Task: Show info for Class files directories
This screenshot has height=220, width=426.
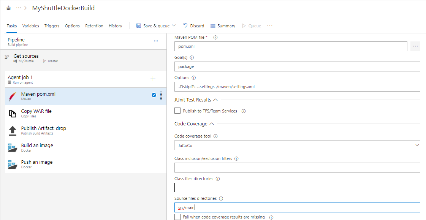Action: (218, 179)
